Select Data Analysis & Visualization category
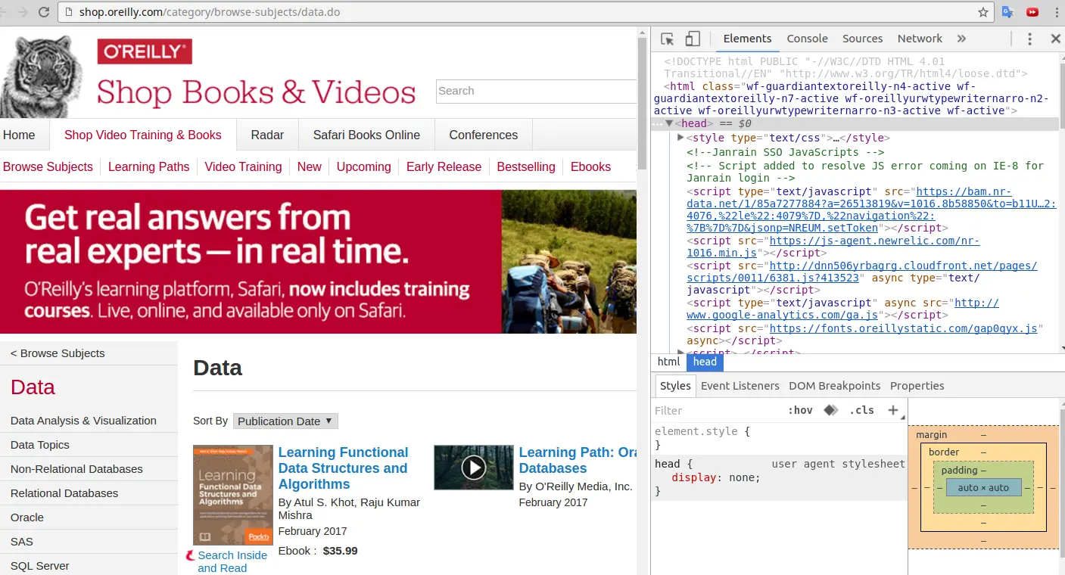The height and width of the screenshot is (575, 1065). [83, 421]
